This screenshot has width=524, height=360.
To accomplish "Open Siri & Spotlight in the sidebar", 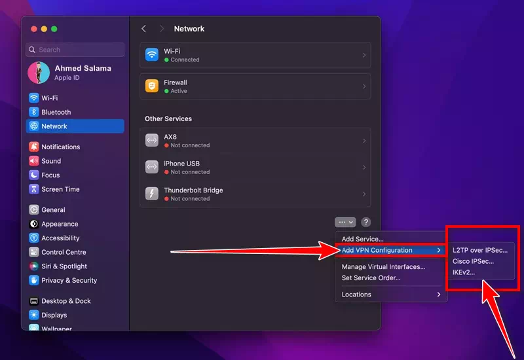I will (75, 266).
